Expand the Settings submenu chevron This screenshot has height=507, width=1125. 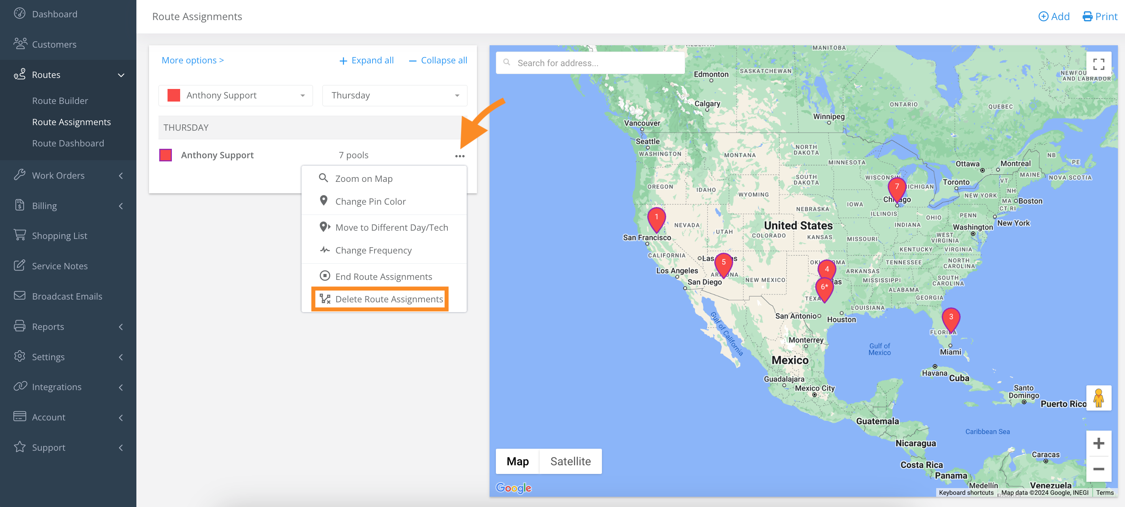click(x=121, y=357)
